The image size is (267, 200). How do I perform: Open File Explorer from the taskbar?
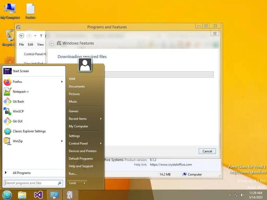coord(22,195)
